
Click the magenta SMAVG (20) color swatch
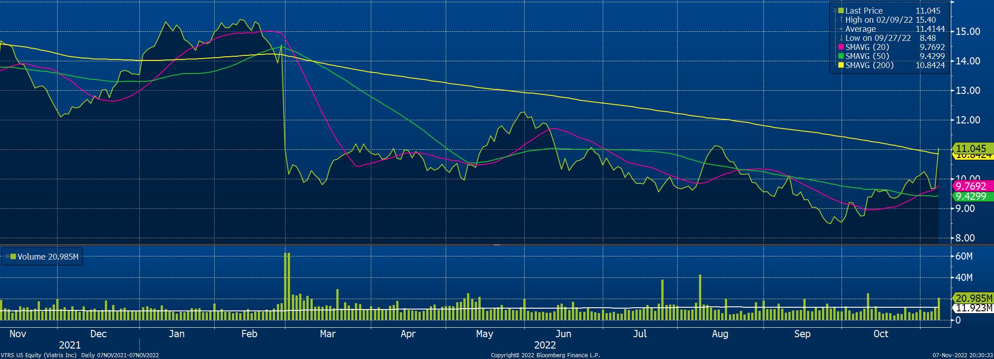click(841, 47)
